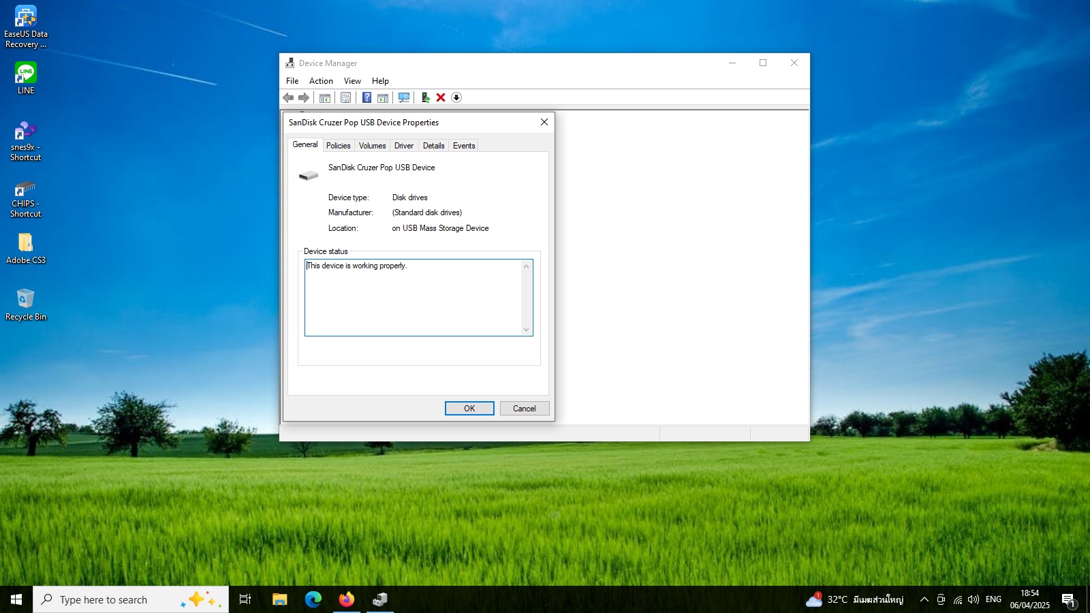Select the Adobe CS3 folder icon
The image size is (1090, 613).
pyautogui.click(x=26, y=249)
